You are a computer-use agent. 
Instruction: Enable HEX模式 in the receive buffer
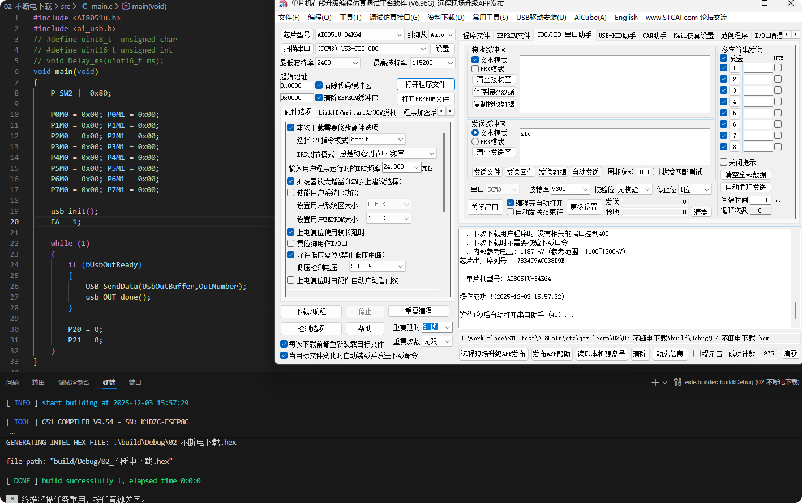click(x=475, y=69)
